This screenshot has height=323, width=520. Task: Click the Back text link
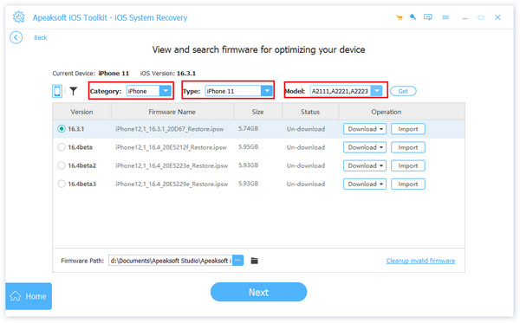41,37
